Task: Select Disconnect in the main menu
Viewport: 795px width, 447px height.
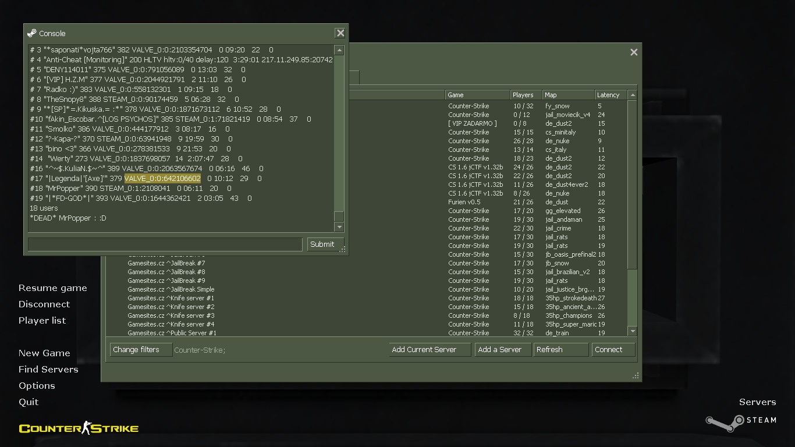Action: (x=44, y=304)
